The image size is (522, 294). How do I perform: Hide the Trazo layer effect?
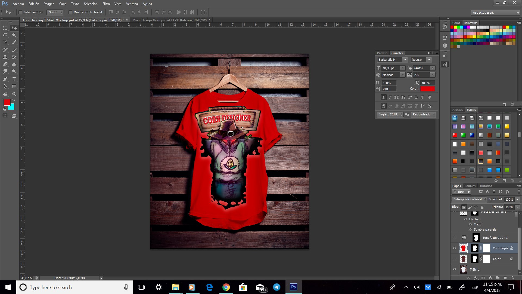[470, 224]
